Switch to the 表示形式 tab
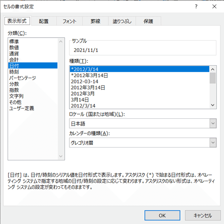Screen dimensions: 224x224 (x=17, y=21)
